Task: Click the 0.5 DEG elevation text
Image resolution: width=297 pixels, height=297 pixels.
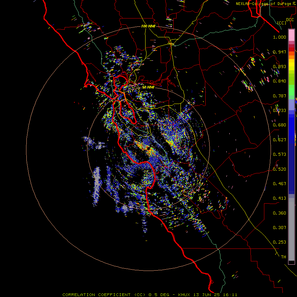Action: tap(159, 295)
